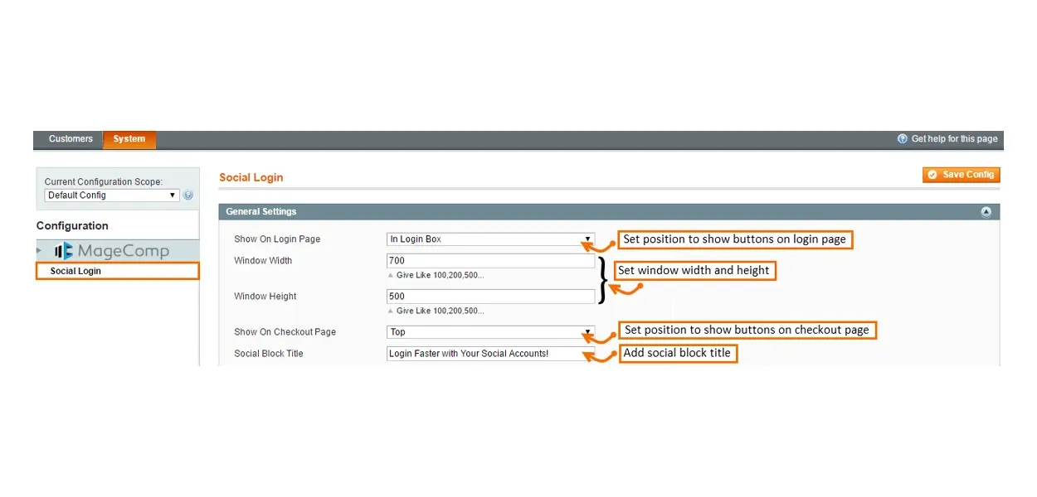Select Social Login in the configuration sidebar
Screen dimensions: 1037x497
click(x=75, y=271)
